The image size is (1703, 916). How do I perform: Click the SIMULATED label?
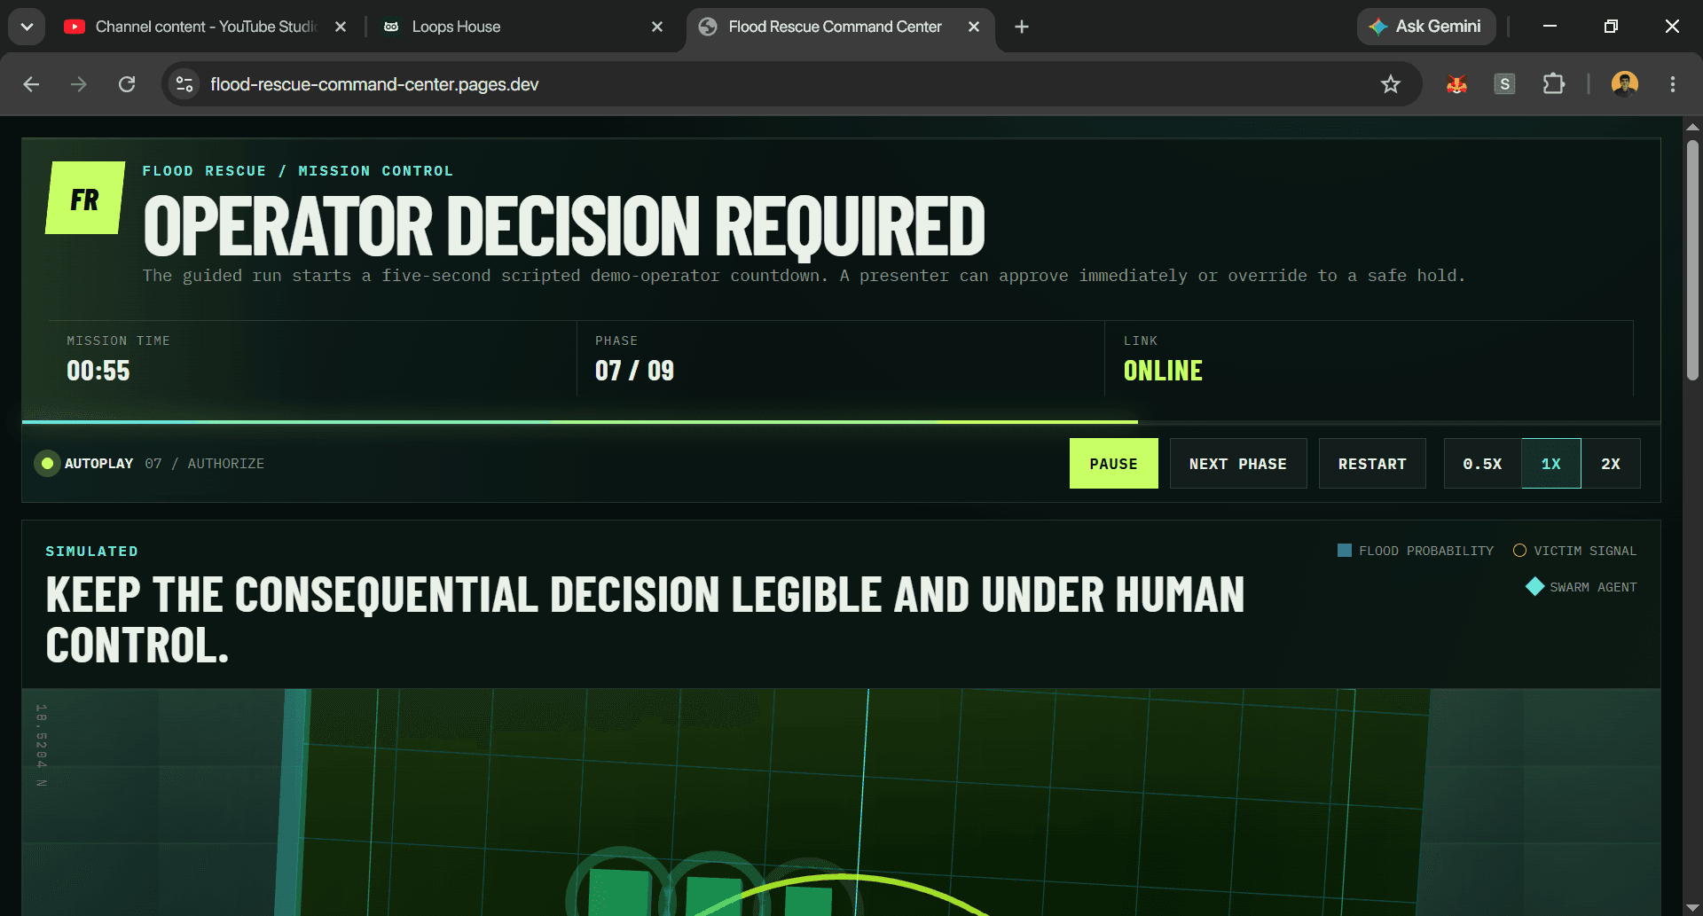(x=92, y=552)
